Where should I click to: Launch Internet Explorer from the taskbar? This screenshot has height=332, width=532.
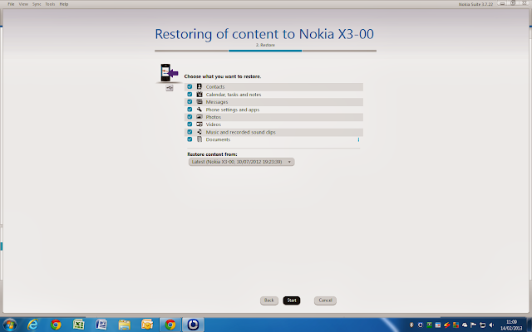tap(32, 325)
